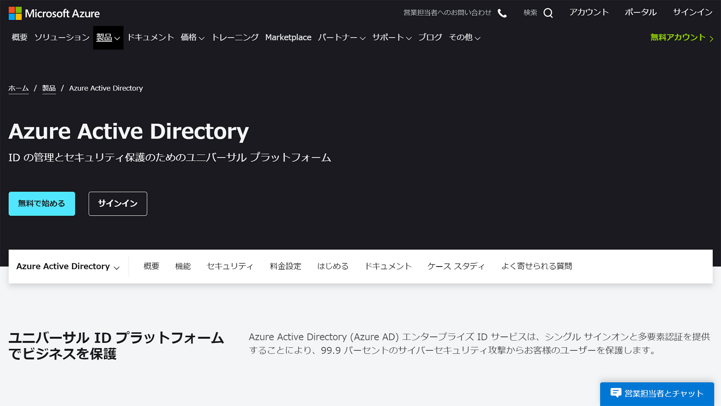721x406 pixels.
Task: Click the Microsoft Azure logo
Action: click(x=54, y=13)
